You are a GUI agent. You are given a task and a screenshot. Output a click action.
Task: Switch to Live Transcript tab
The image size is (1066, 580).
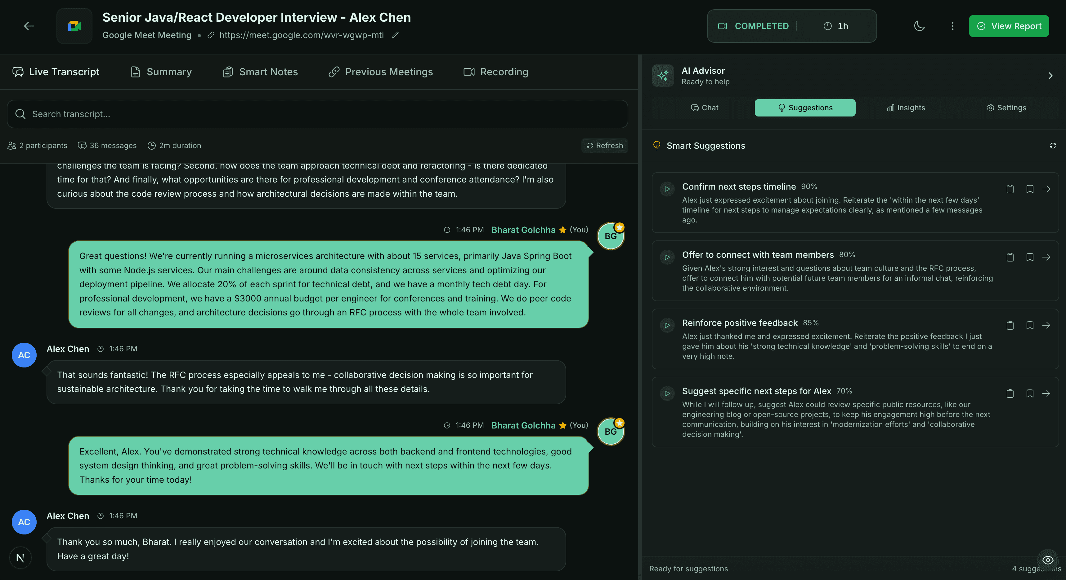pos(56,72)
